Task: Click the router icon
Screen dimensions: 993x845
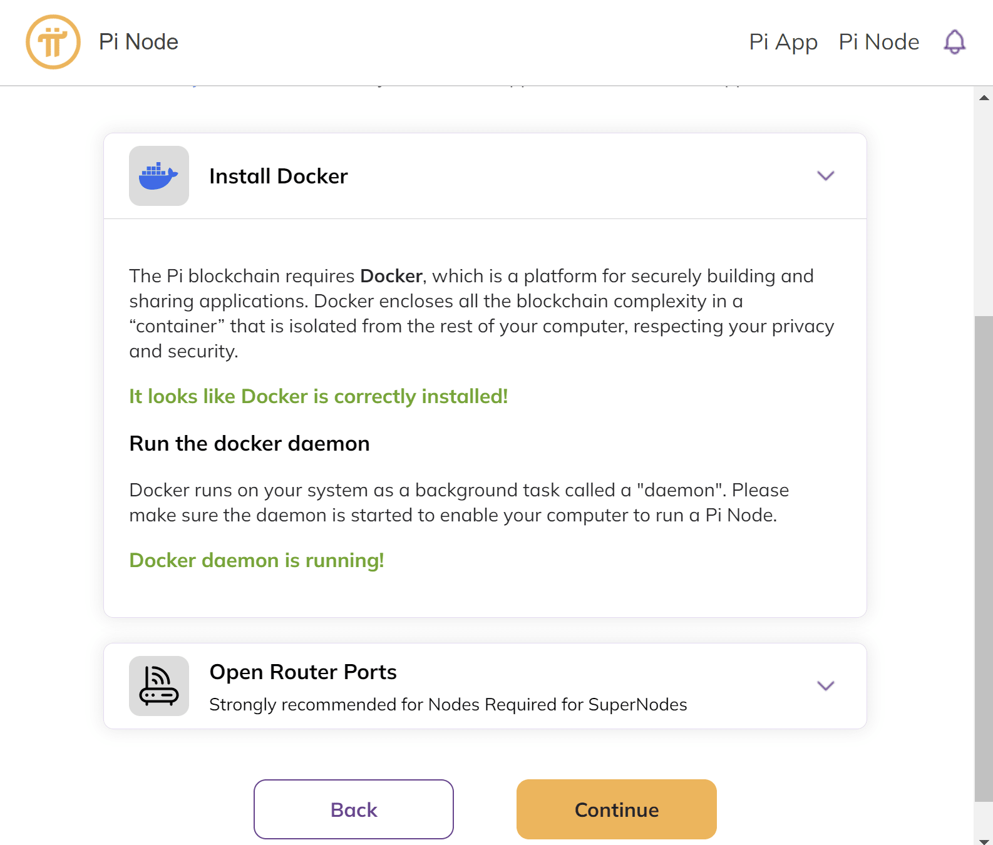Action: [158, 686]
